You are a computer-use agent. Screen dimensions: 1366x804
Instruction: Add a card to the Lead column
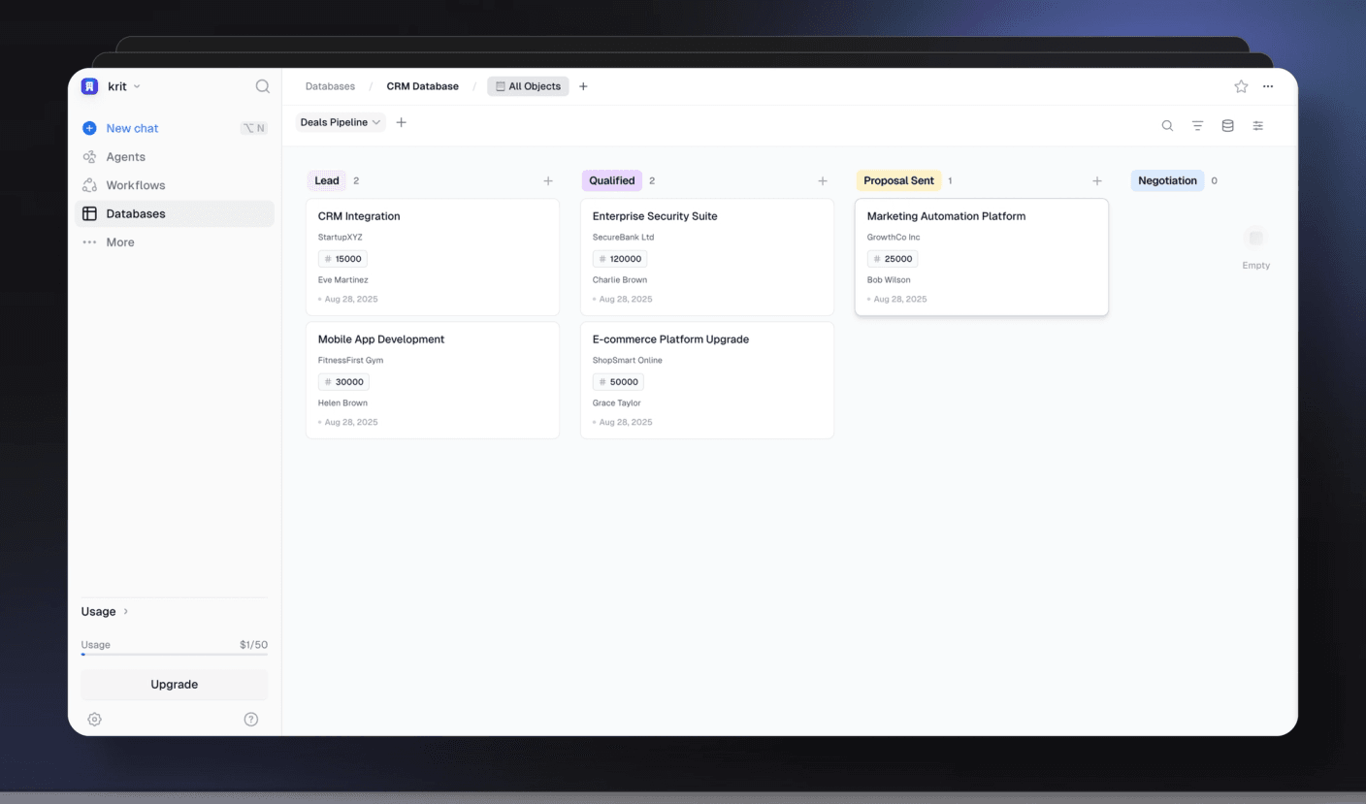tap(548, 181)
